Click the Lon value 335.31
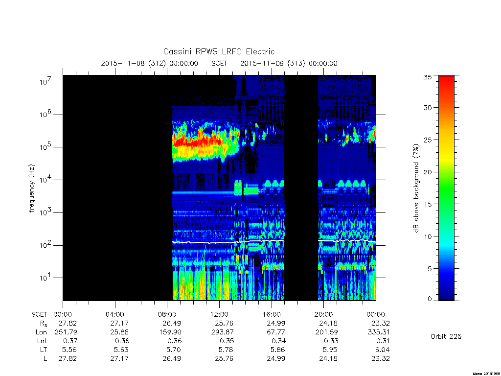The image size is (501, 376). coord(379,332)
